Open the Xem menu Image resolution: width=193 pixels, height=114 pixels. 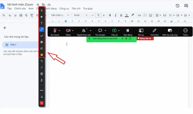[x=31, y=8]
